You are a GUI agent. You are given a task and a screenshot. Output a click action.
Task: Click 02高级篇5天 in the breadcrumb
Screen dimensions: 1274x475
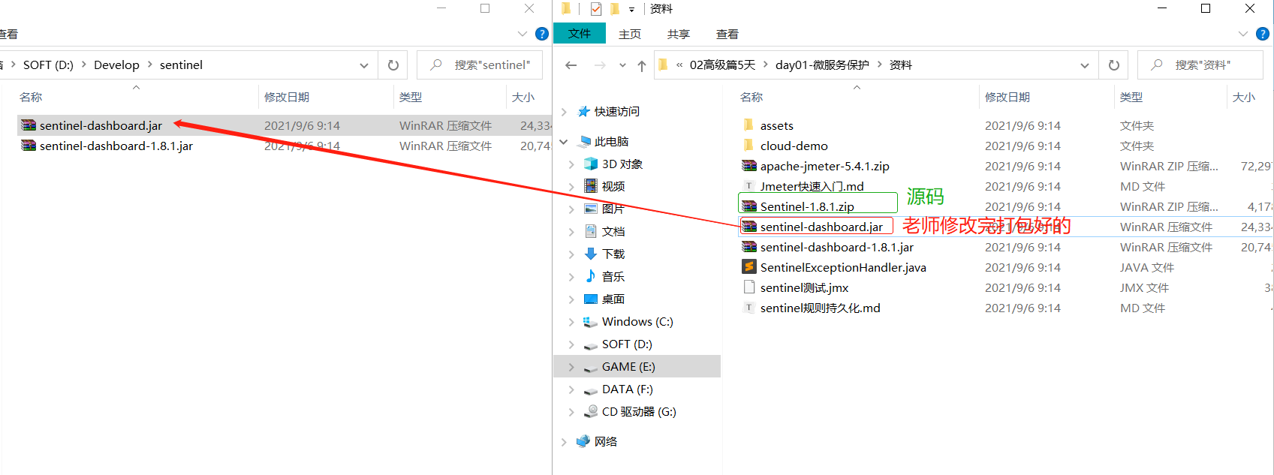click(x=722, y=65)
